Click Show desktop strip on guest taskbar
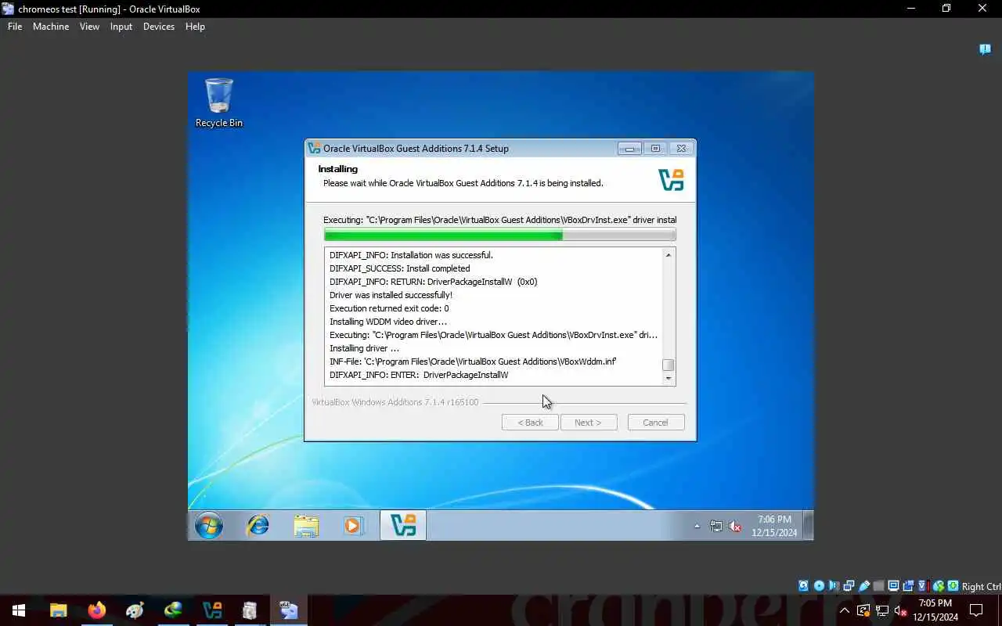Image resolution: width=1002 pixels, height=626 pixels. 809,526
